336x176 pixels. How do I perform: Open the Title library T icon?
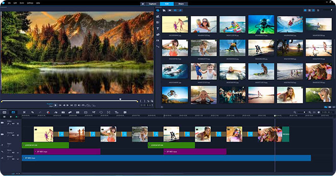(158, 28)
